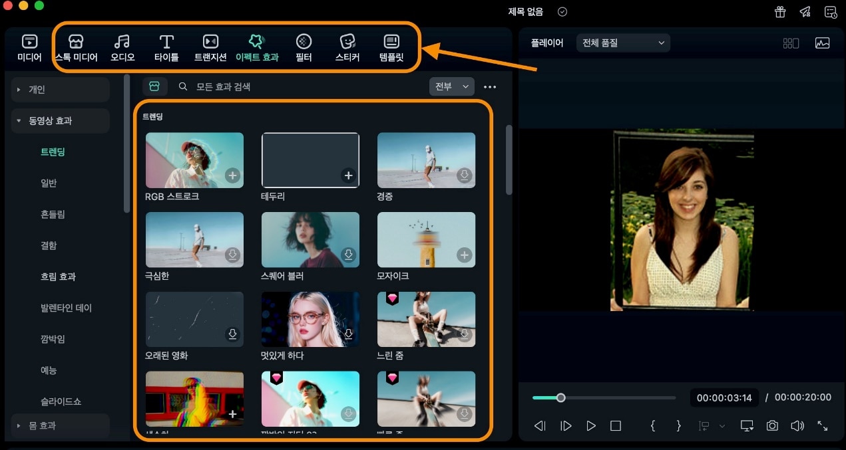846x450 pixels.
Task: Select the 일반 effect category
Action: coord(49,183)
